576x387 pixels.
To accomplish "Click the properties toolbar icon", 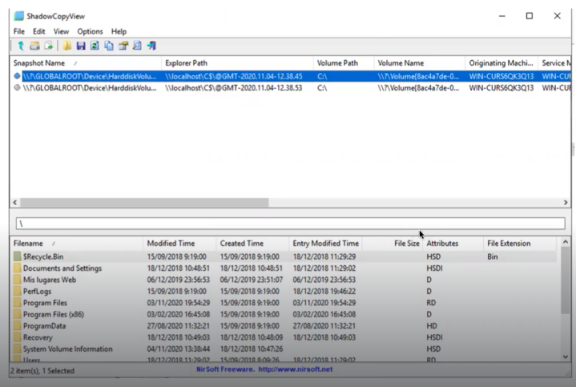I will tap(123, 46).
